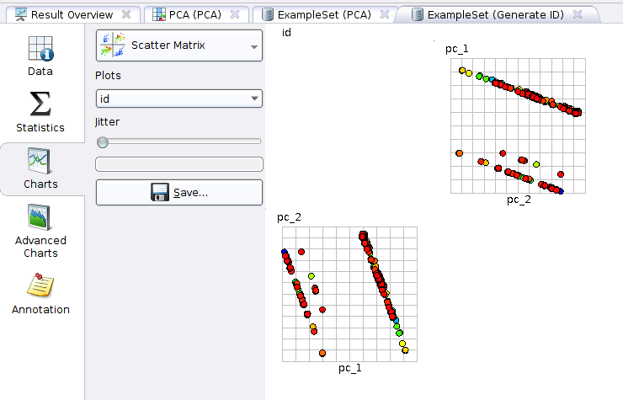Viewport: 623px width, 400px height.
Task: Open the Advanced Charts icon
Action: pos(40,217)
